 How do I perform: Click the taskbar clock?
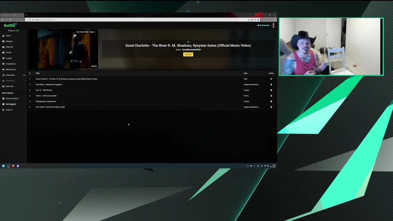[273, 166]
